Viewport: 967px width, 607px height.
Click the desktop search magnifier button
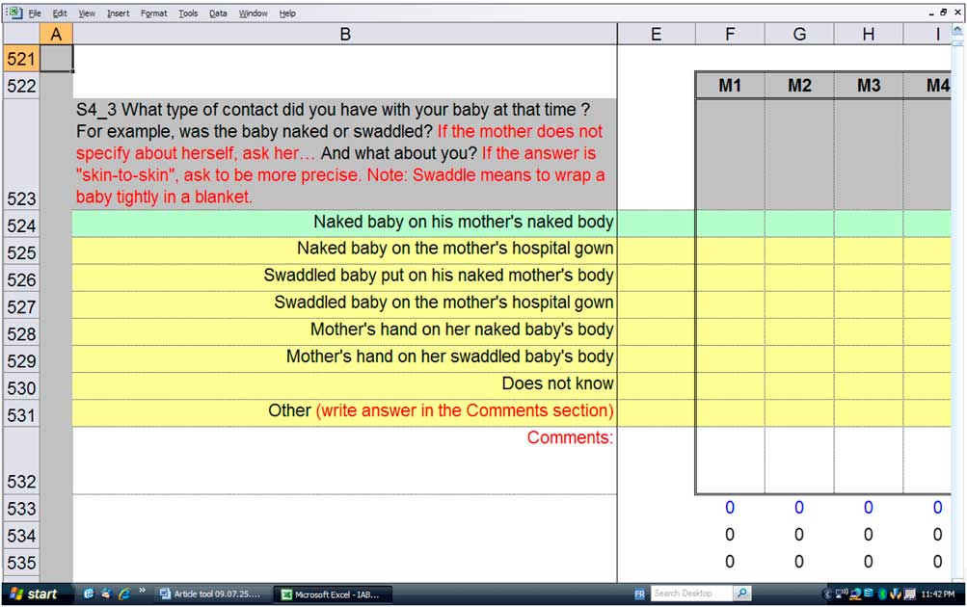pyautogui.click(x=742, y=594)
